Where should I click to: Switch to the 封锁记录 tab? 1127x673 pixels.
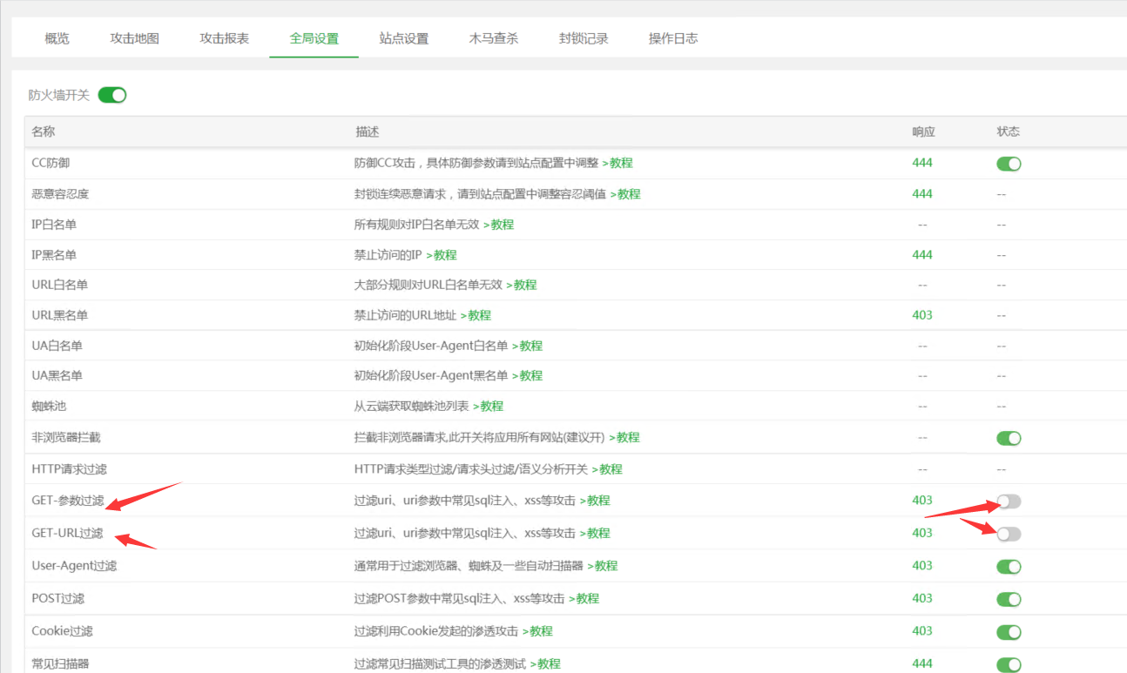point(584,38)
